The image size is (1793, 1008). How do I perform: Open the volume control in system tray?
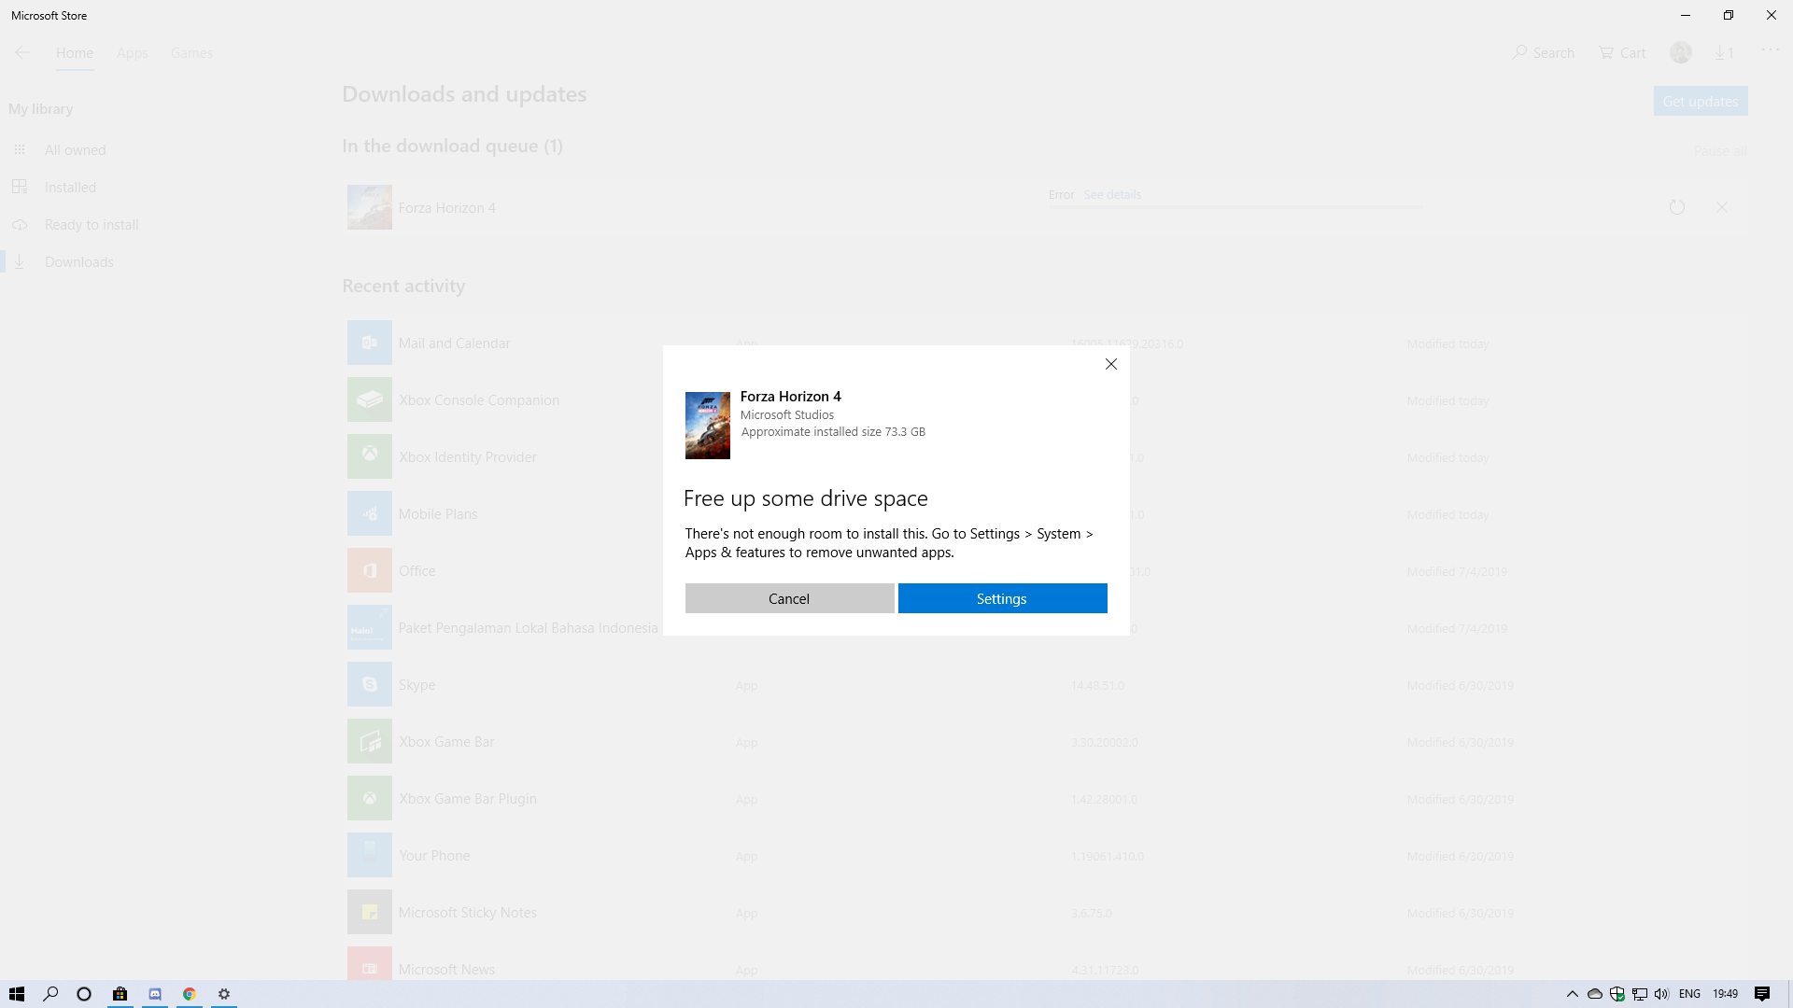tap(1662, 994)
